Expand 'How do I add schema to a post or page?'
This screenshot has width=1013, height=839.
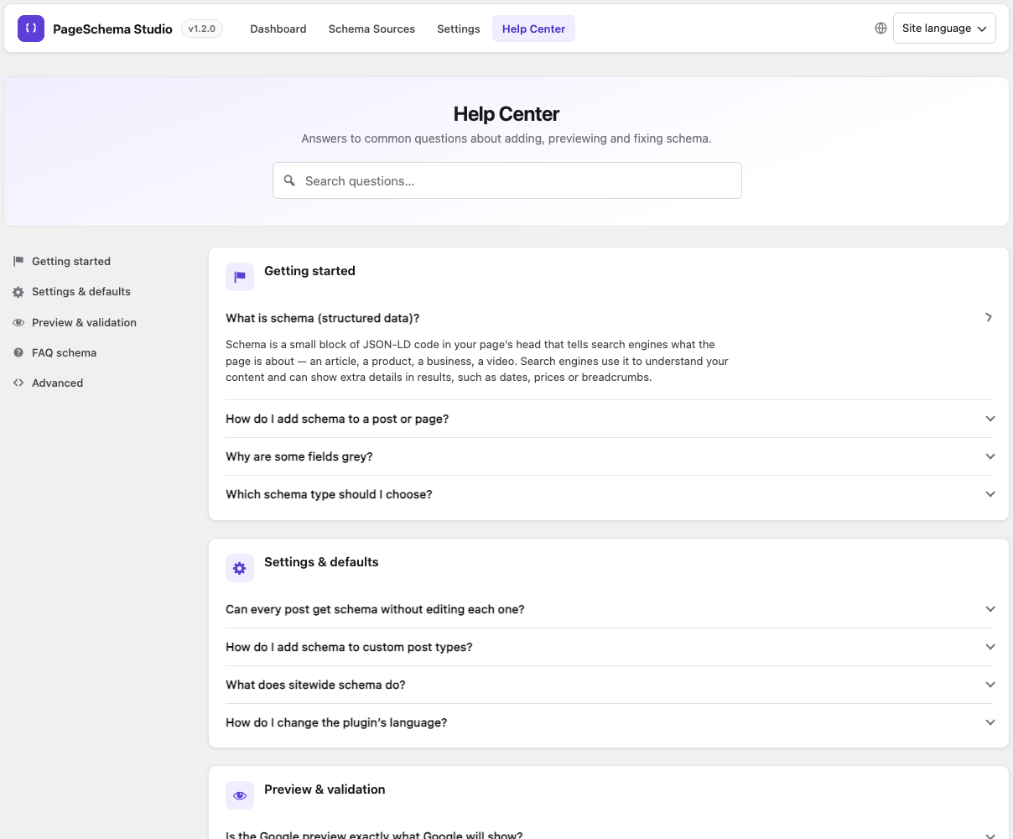point(609,419)
